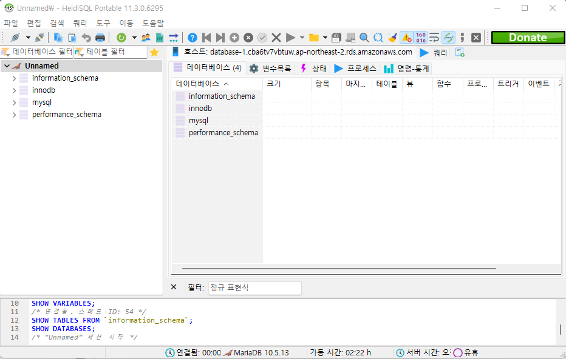Click the green refresh icon
The height and width of the screenshot is (359, 566).
[x=121, y=38]
